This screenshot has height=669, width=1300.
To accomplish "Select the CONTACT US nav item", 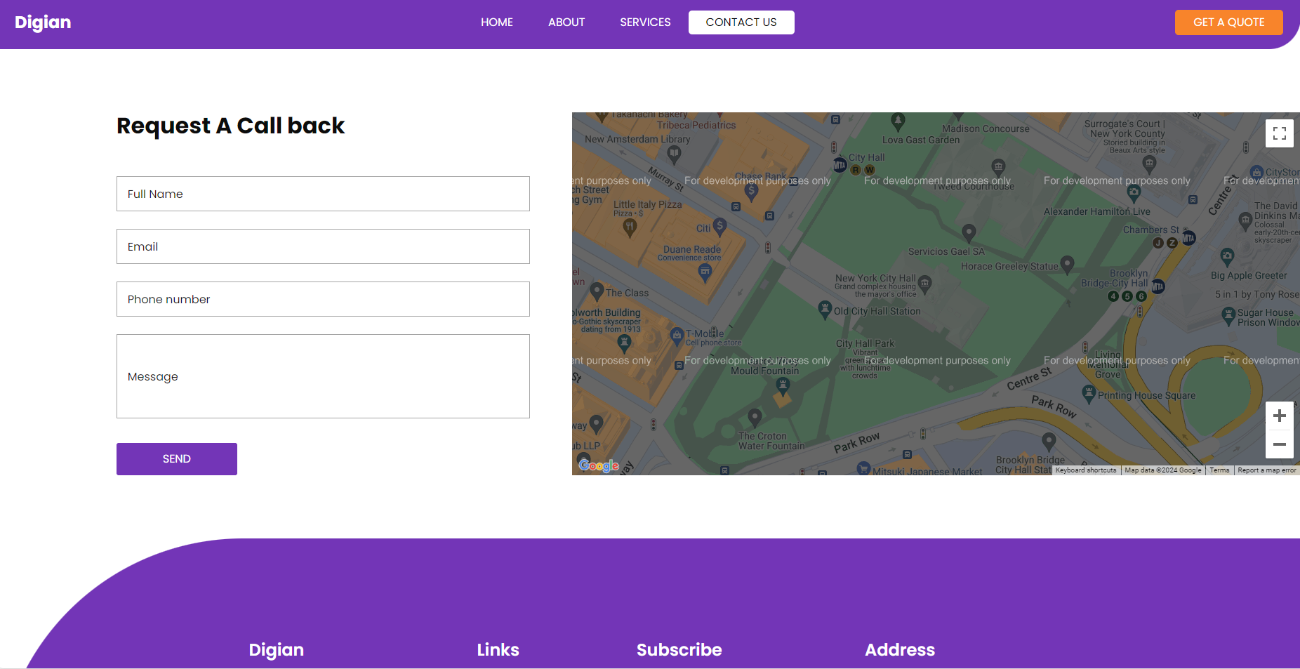I will point(741,22).
